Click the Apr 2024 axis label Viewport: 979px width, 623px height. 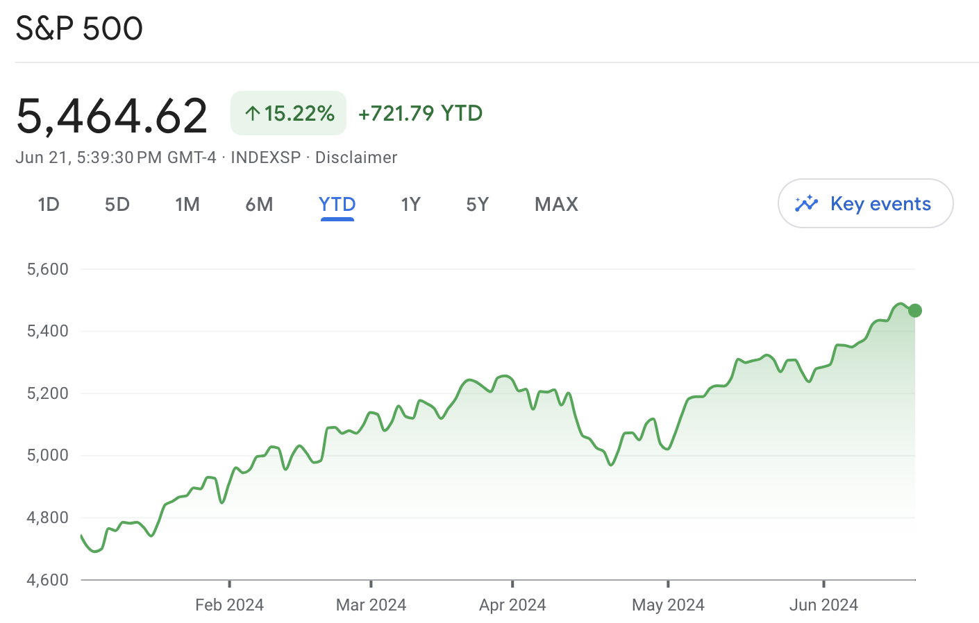(512, 605)
